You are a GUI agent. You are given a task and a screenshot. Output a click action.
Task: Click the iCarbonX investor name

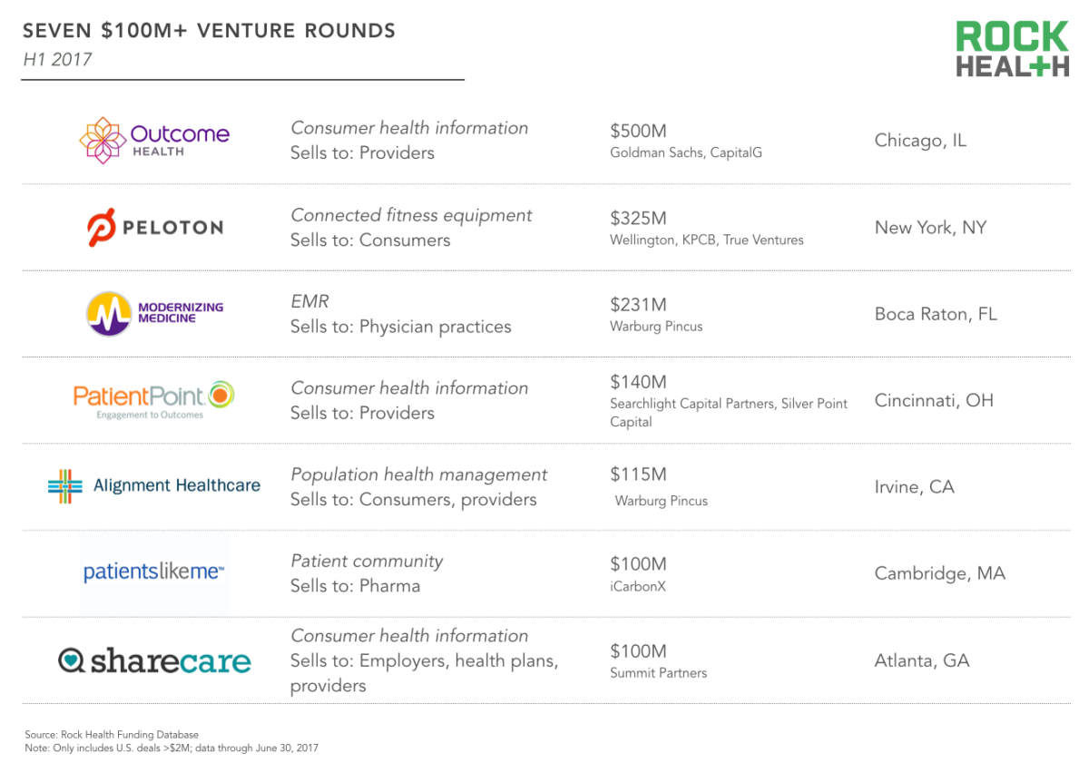click(638, 586)
